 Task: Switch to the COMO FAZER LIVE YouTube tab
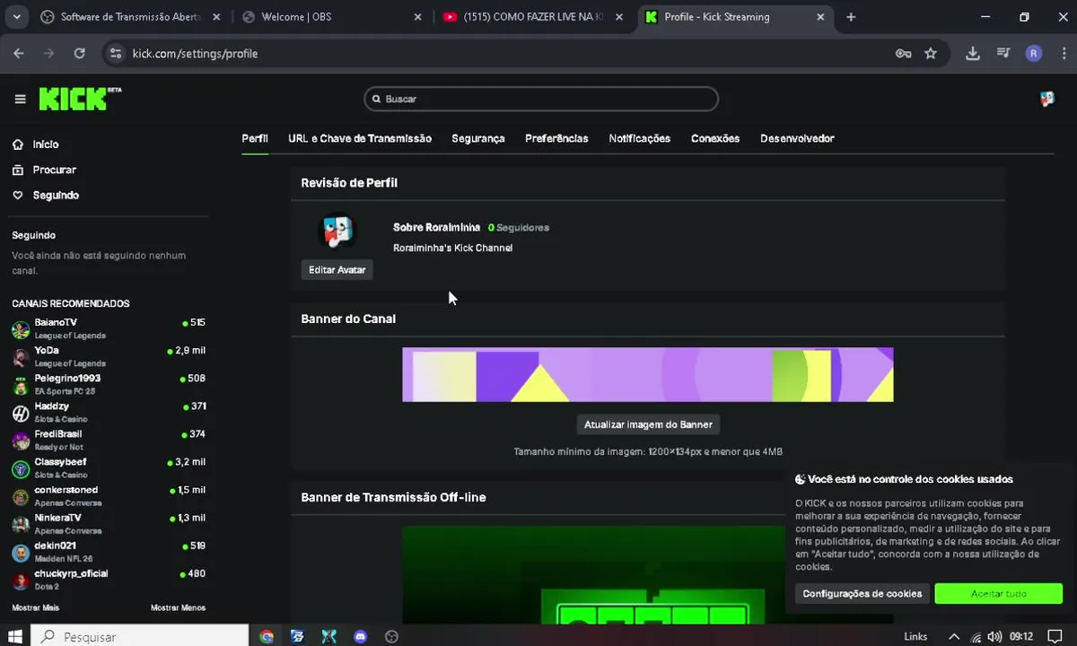pos(533,17)
